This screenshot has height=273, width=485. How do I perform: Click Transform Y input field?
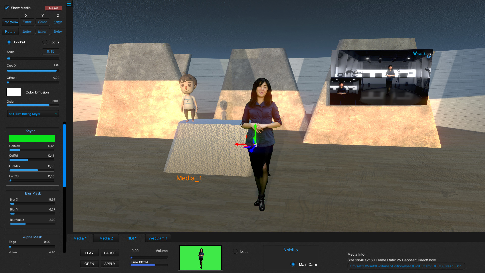pos(42,22)
